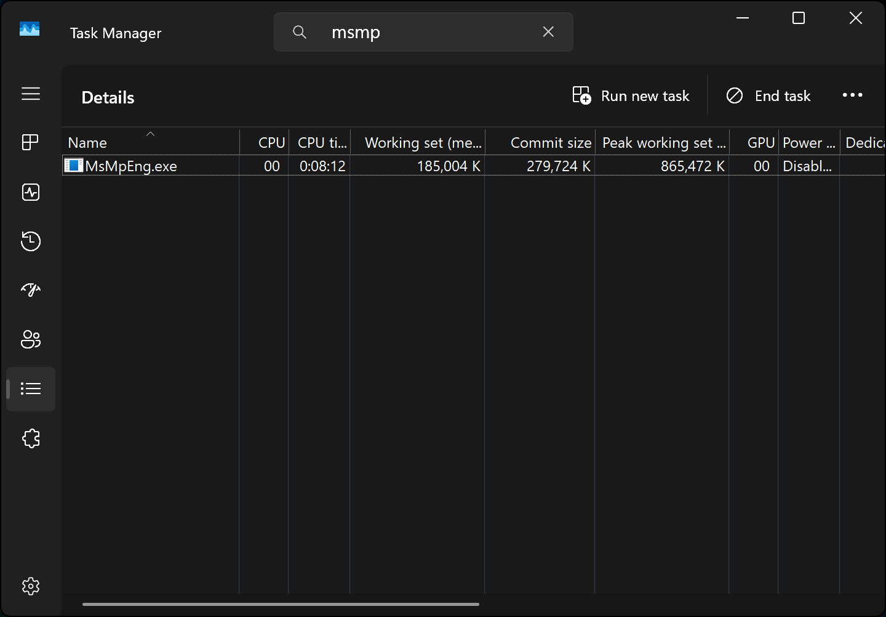Viewport: 886px width, 617px height.
Task: Clear the msmp search text
Action: coord(548,32)
